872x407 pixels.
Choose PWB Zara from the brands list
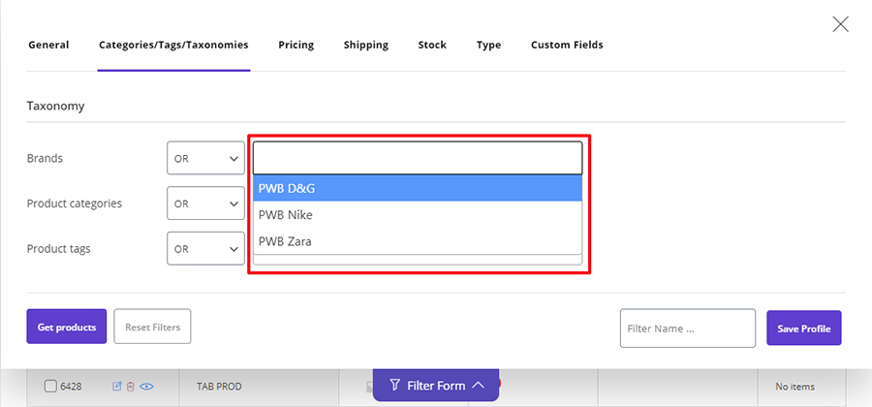tap(418, 241)
